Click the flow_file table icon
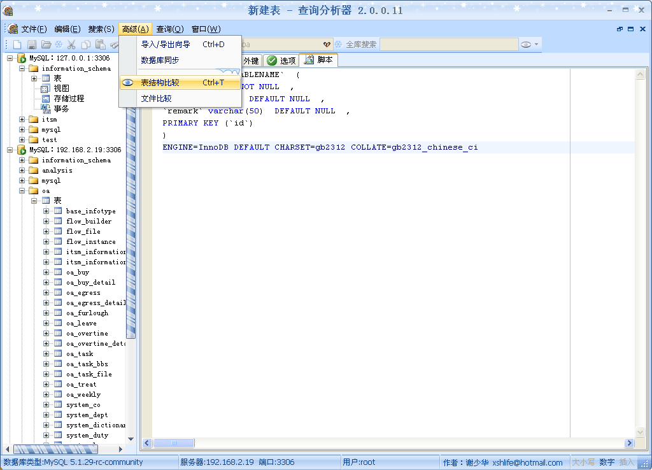652x470 pixels. pos(58,231)
